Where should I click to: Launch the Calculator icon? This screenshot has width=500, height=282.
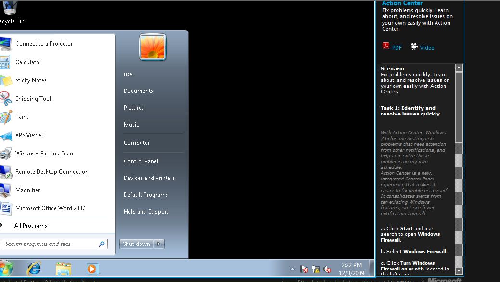(x=5, y=62)
